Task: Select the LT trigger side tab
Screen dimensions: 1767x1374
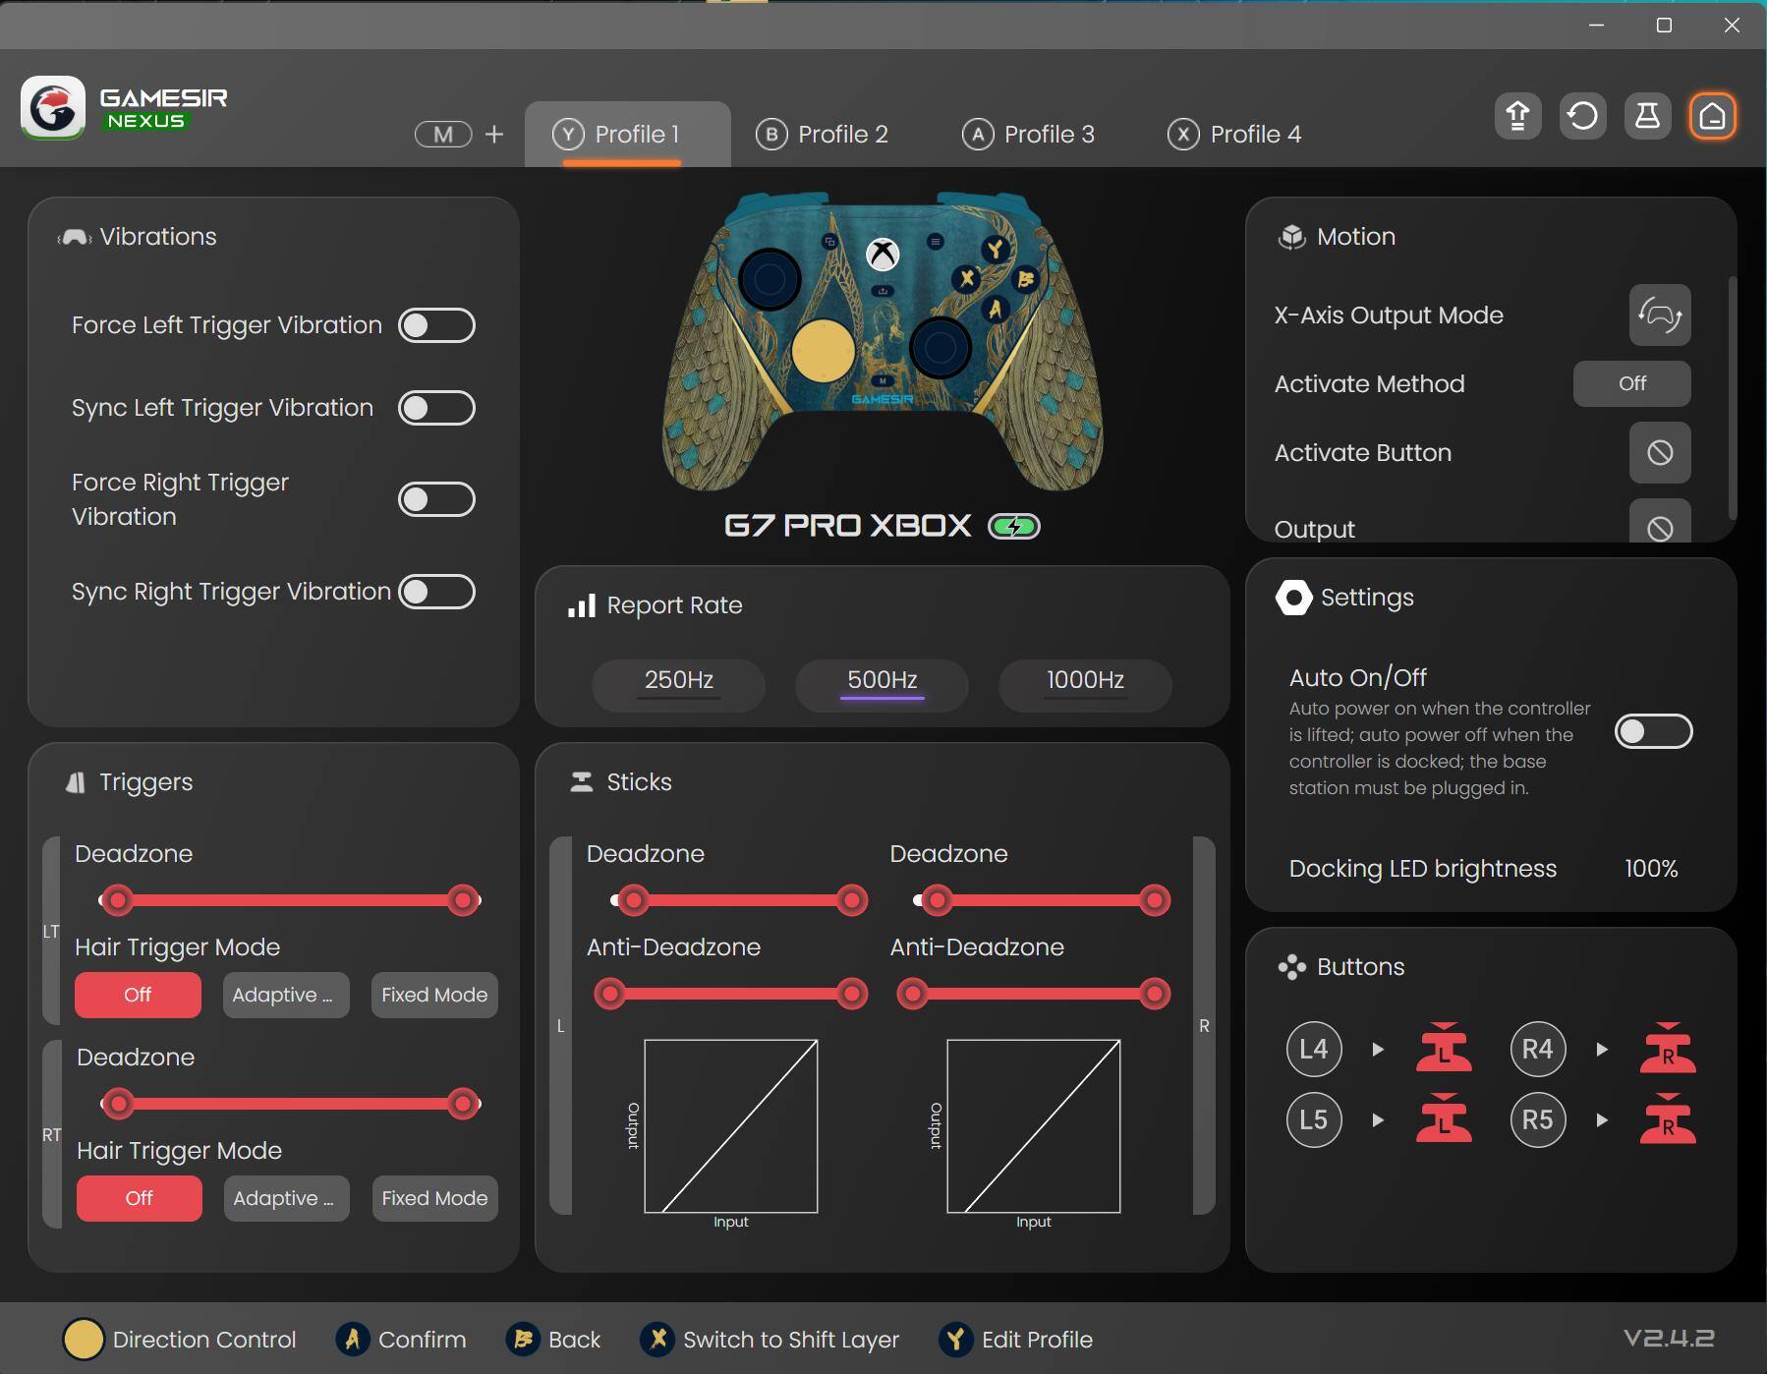Action: pos(51,931)
